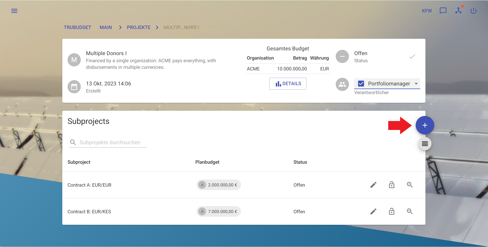Open the MAIN breadcrumb

tap(106, 27)
